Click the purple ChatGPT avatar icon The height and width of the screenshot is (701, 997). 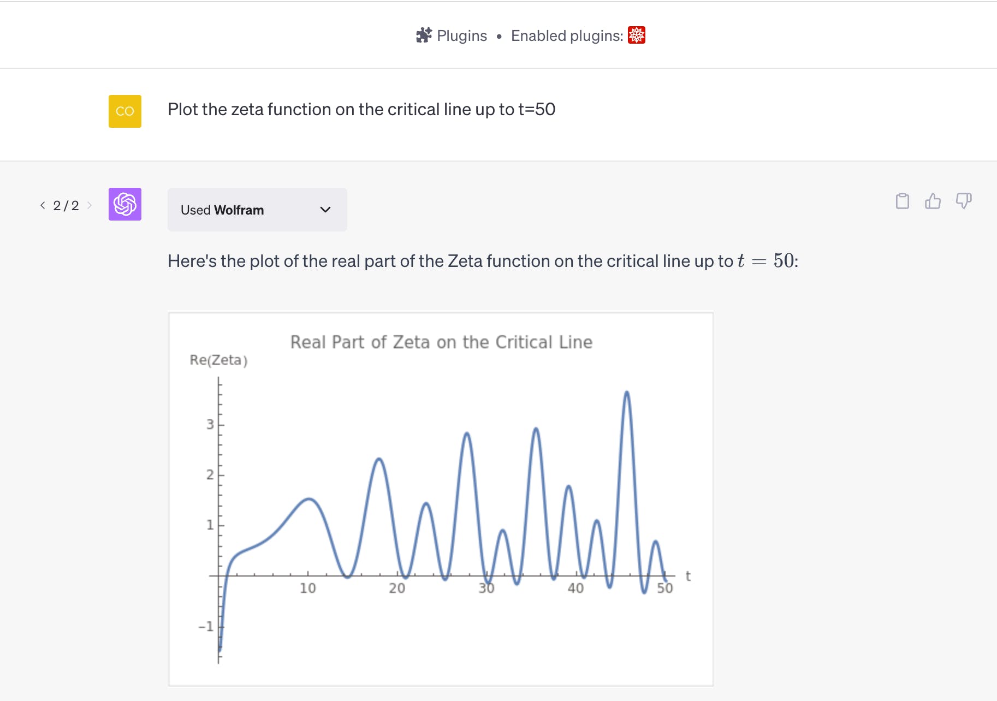click(x=125, y=204)
